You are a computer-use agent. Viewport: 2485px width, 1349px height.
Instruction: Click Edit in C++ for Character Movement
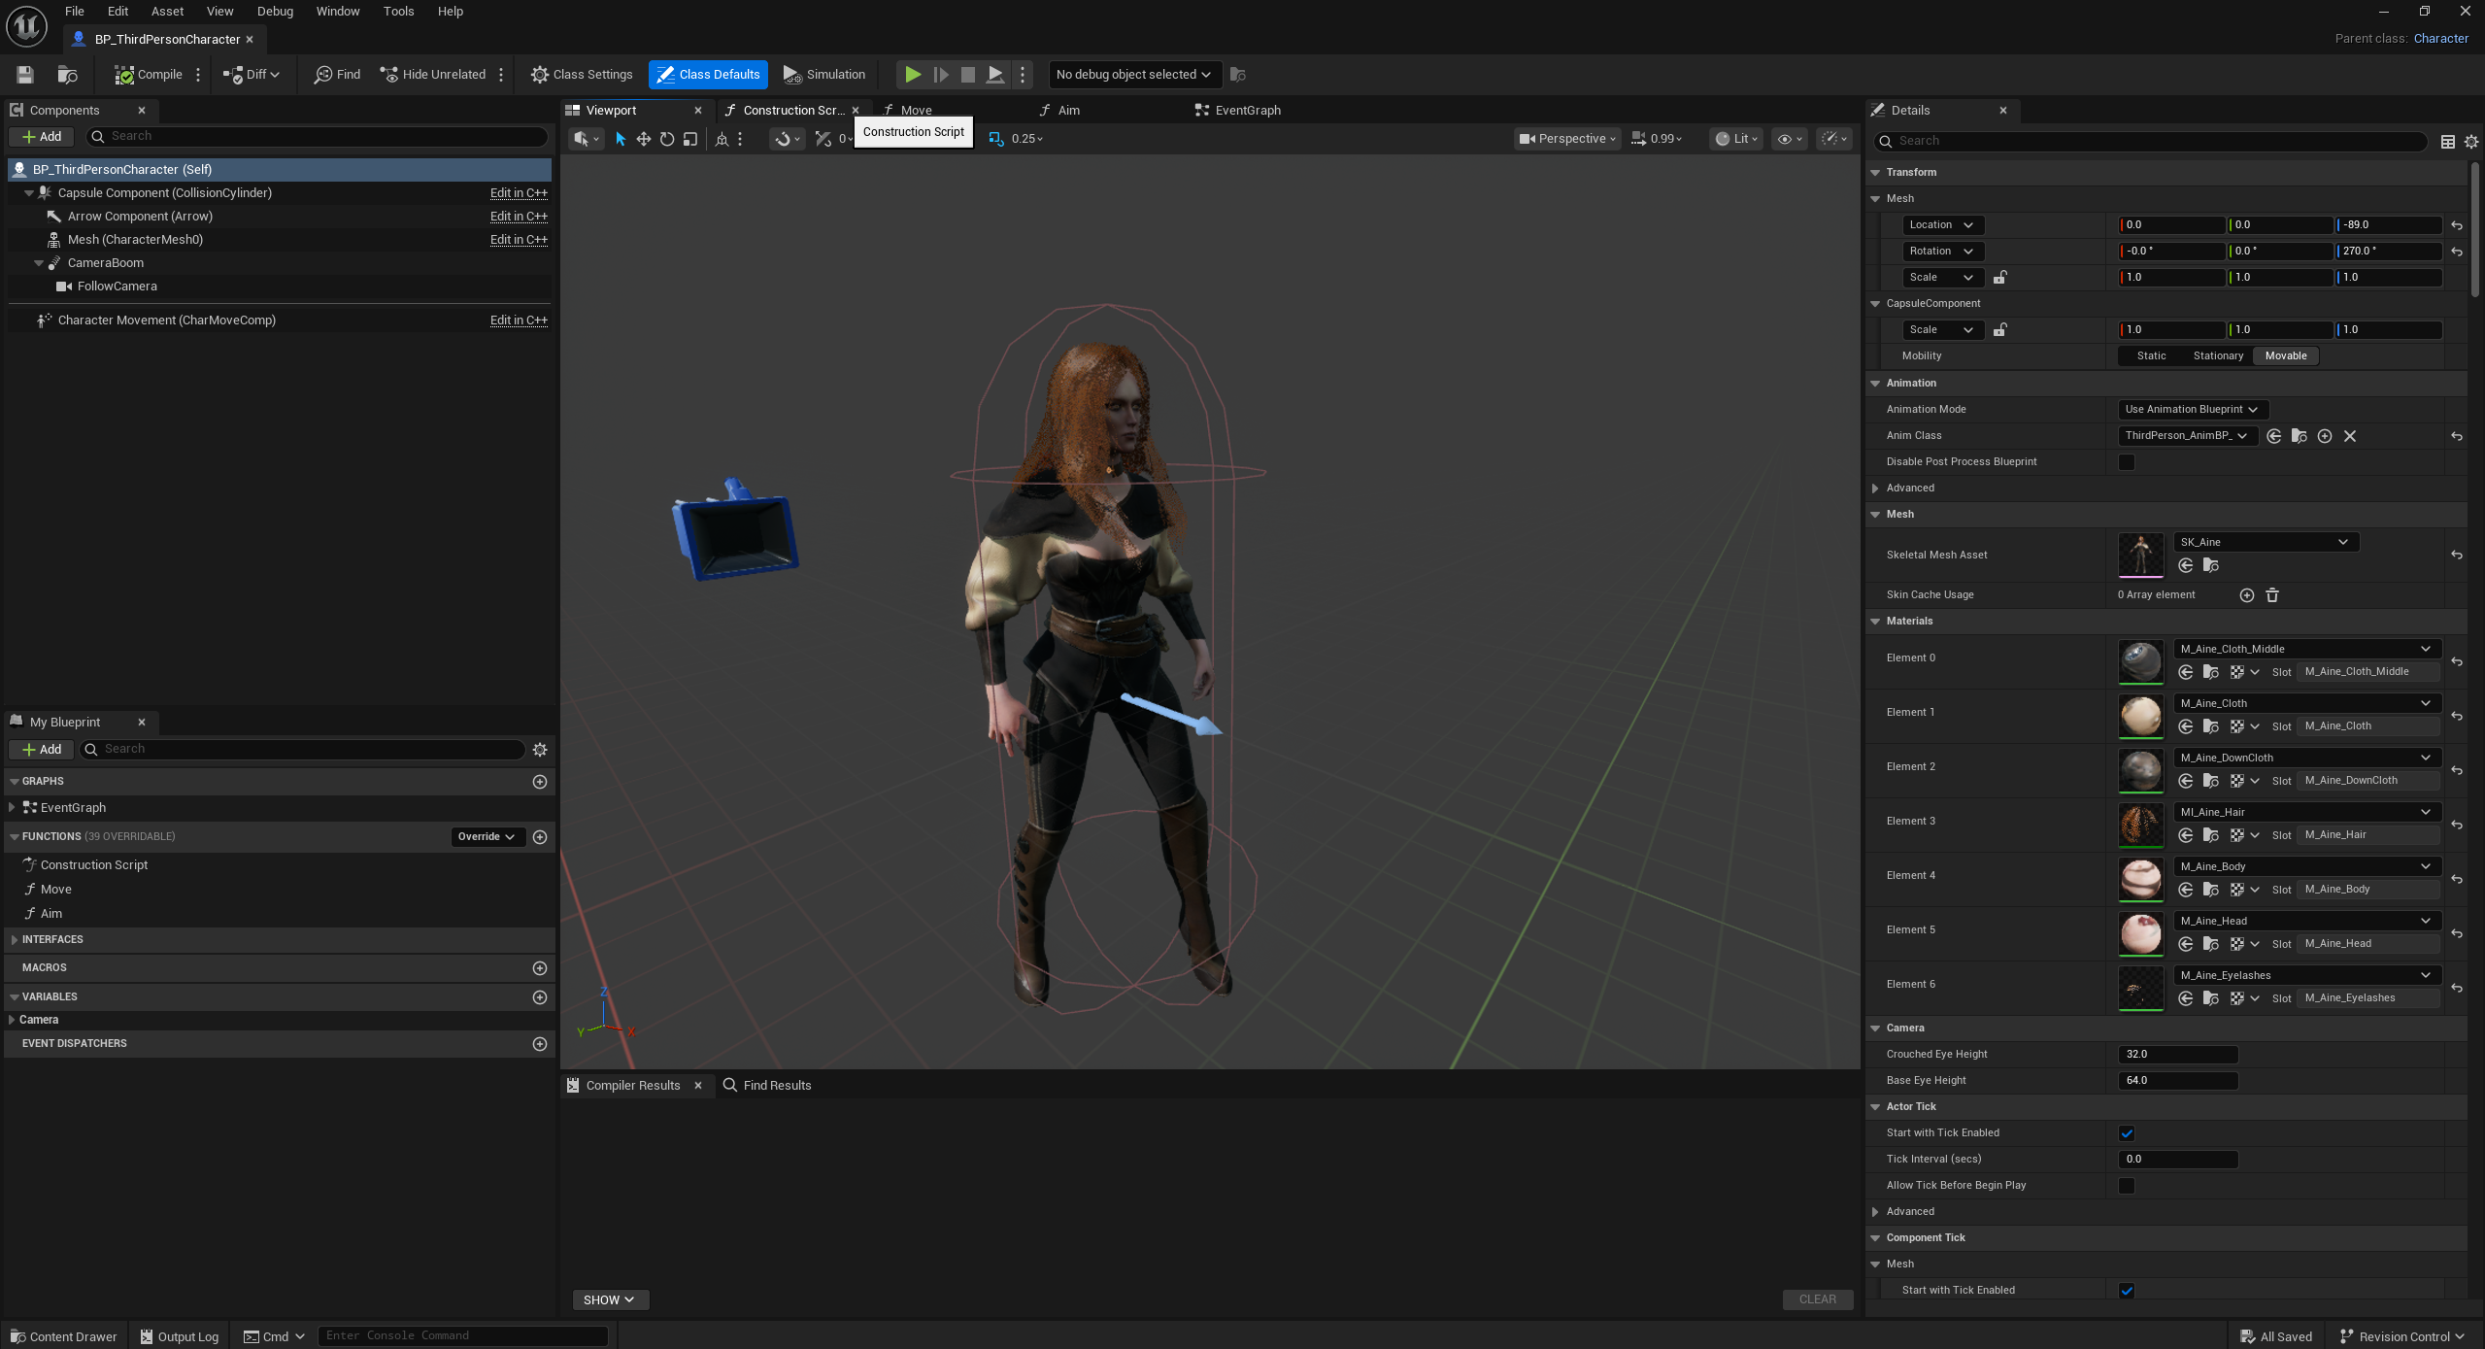[519, 320]
